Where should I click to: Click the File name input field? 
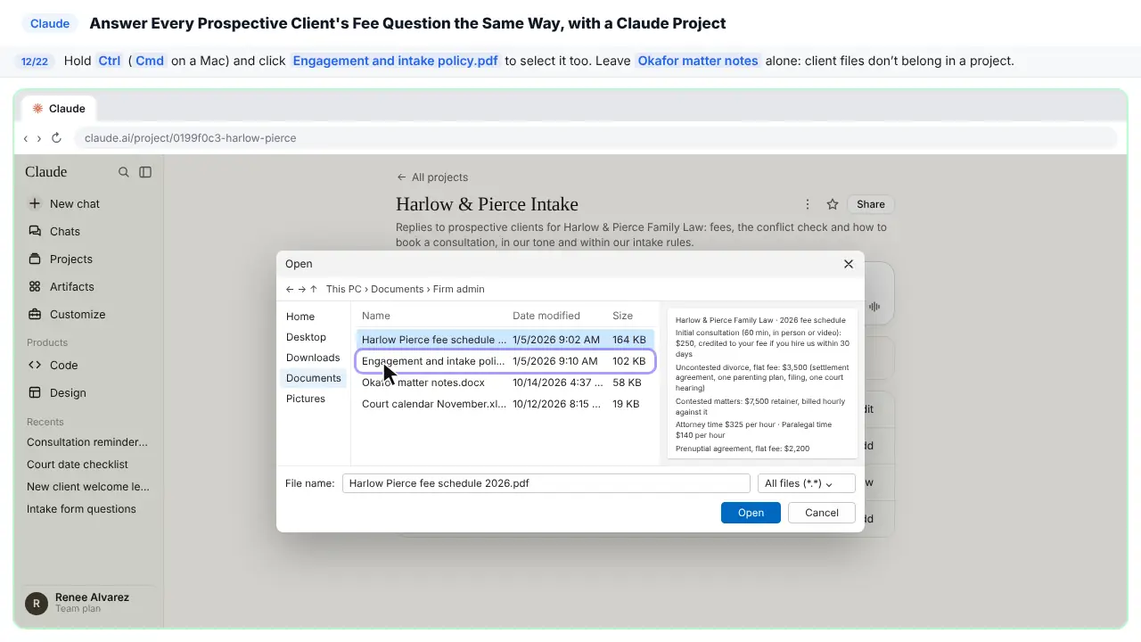[546, 483]
